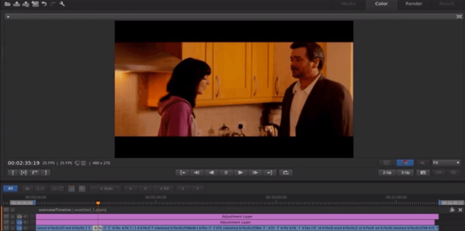Click the clear in/out points button
Image resolution: width=465 pixels, height=231 pixels.
(34, 173)
